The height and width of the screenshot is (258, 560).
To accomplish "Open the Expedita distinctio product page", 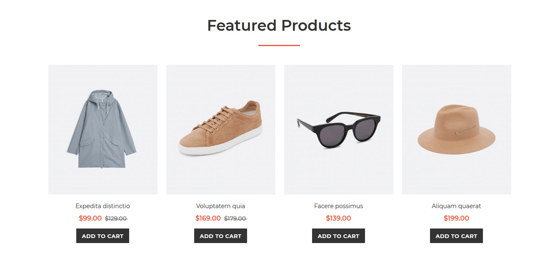I will (102, 206).
